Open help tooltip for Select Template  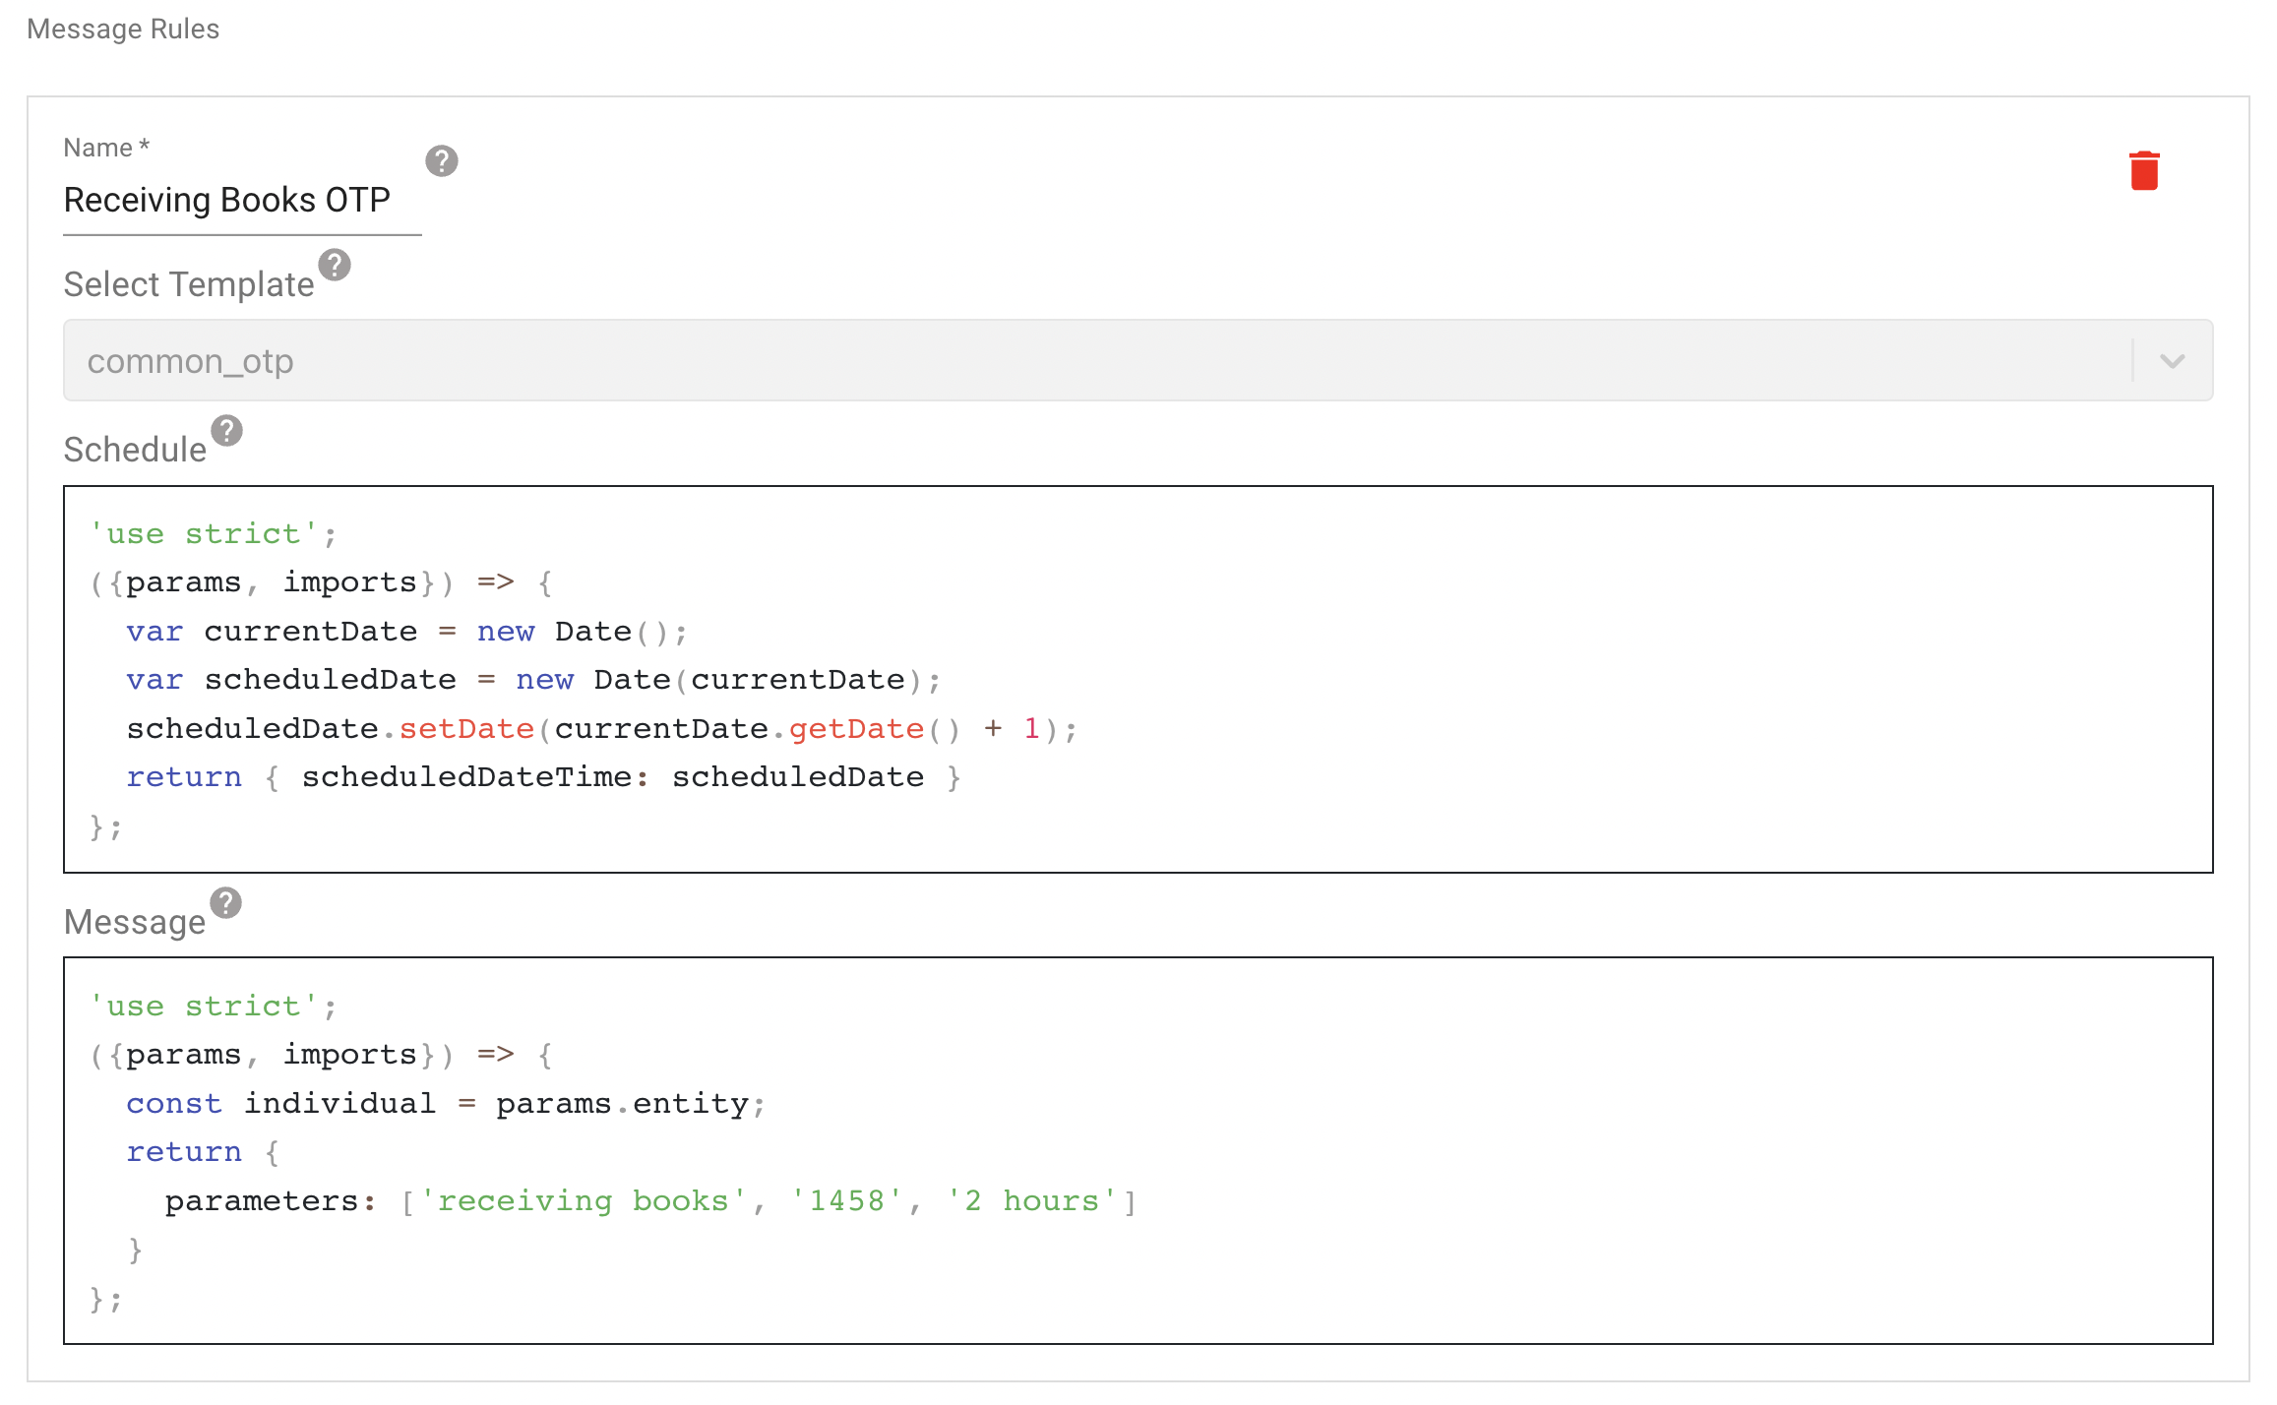(335, 265)
